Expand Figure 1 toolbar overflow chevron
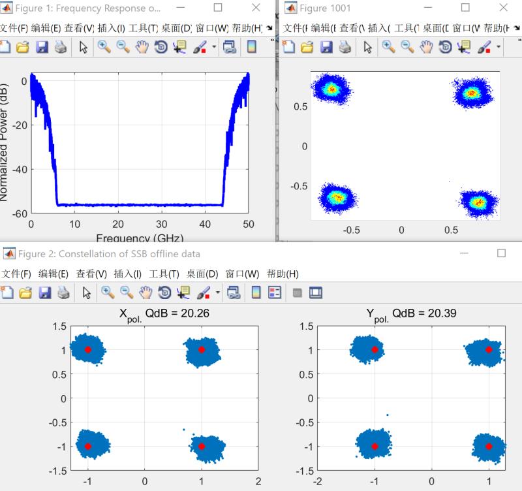 [x=272, y=40]
